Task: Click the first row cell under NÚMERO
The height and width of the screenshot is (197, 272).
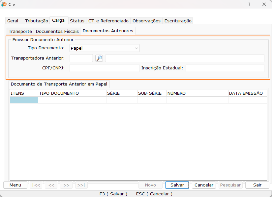Action: click(197, 100)
